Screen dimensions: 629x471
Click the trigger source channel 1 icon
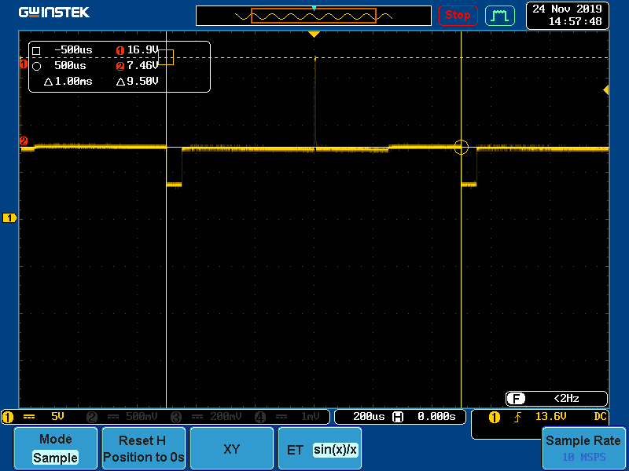click(x=495, y=418)
